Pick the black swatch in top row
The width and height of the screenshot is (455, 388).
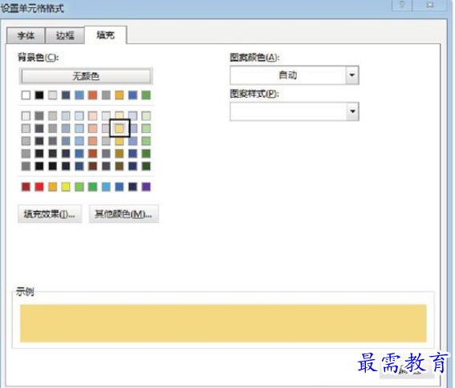click(39, 95)
